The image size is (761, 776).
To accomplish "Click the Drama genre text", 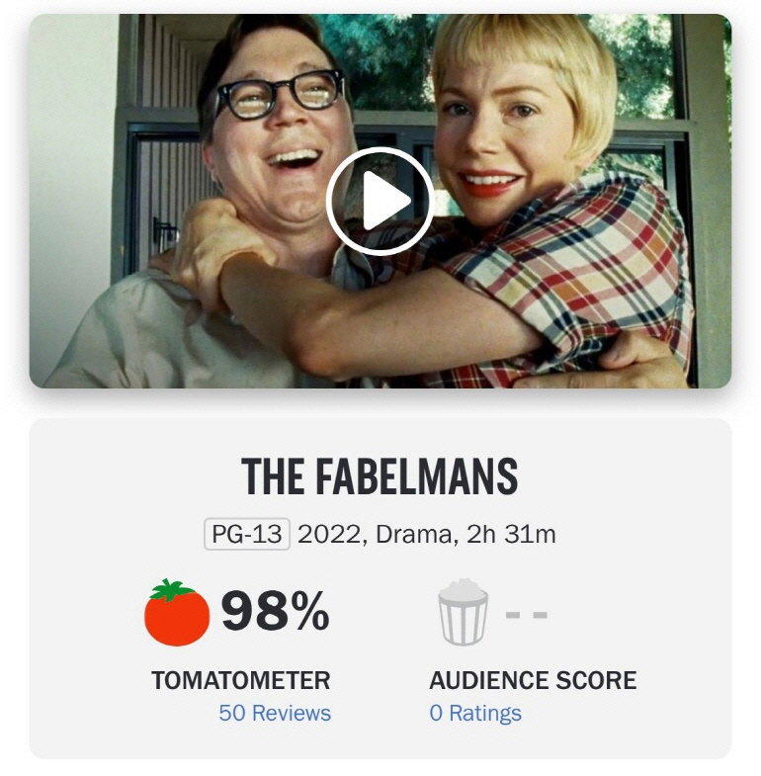I will tap(413, 534).
